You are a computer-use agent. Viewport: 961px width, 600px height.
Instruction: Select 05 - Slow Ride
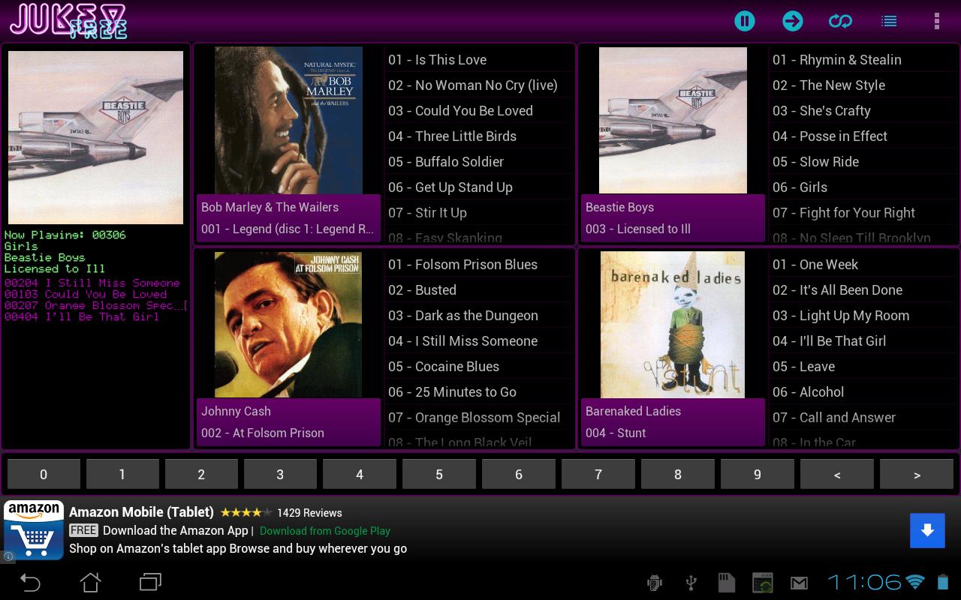863,162
